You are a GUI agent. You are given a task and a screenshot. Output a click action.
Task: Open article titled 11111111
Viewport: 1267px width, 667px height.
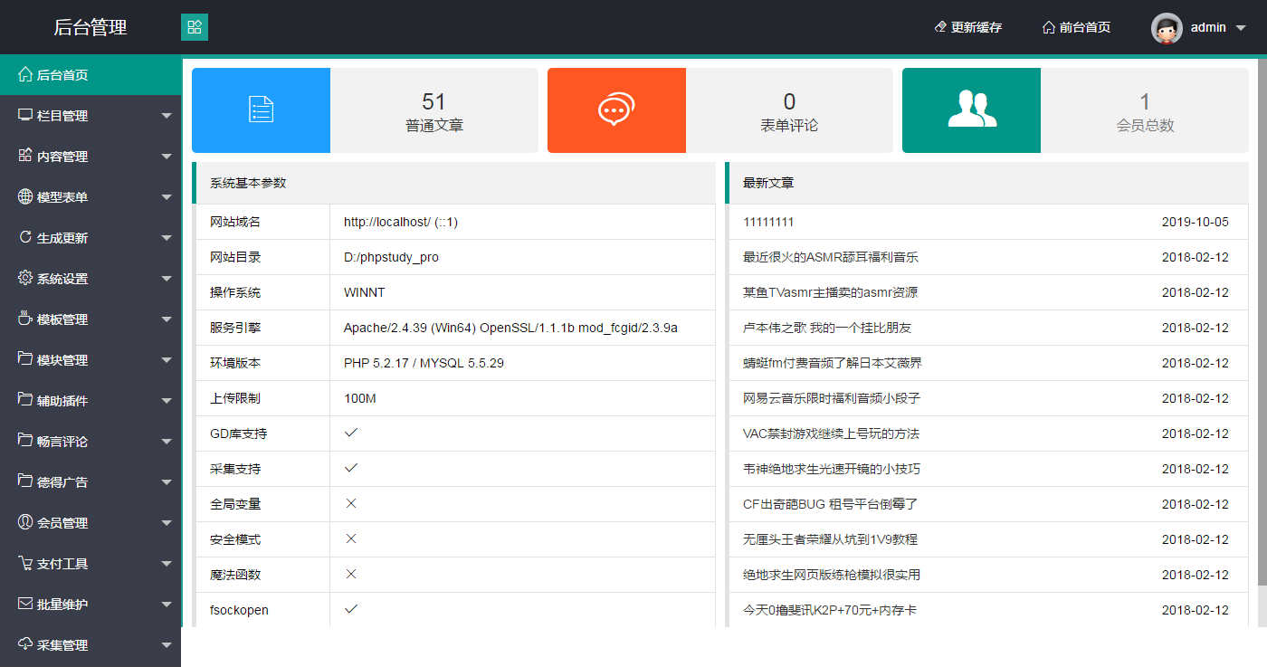[768, 222]
